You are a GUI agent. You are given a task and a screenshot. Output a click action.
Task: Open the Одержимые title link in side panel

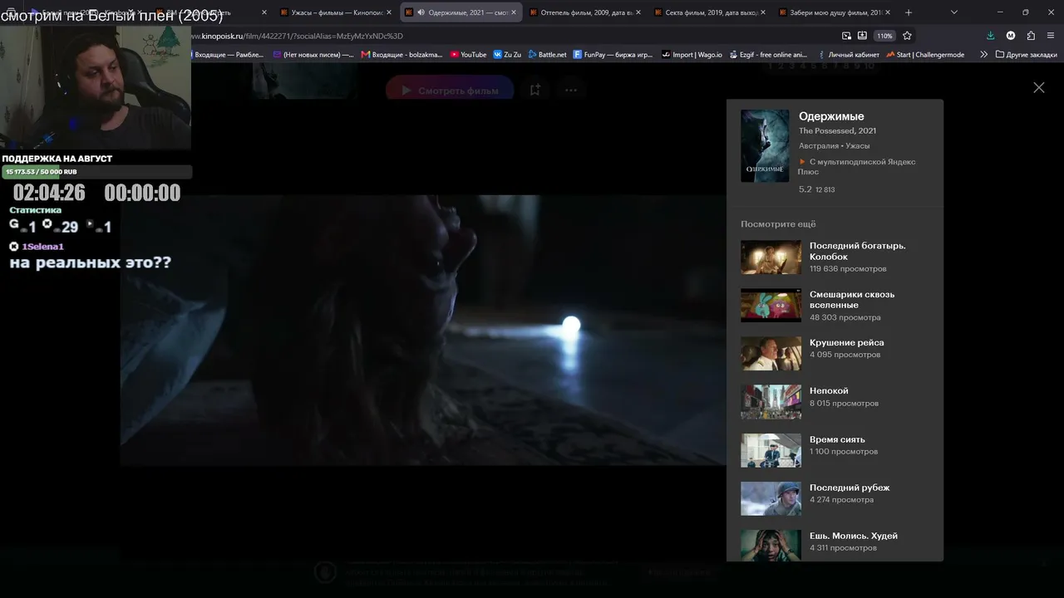pyautogui.click(x=831, y=116)
